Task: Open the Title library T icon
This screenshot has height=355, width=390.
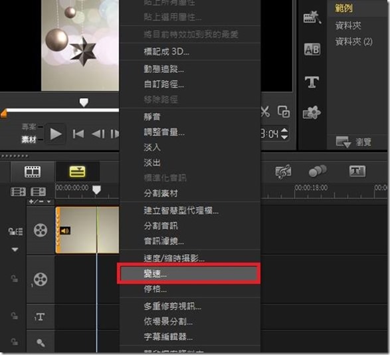Action: (x=312, y=82)
